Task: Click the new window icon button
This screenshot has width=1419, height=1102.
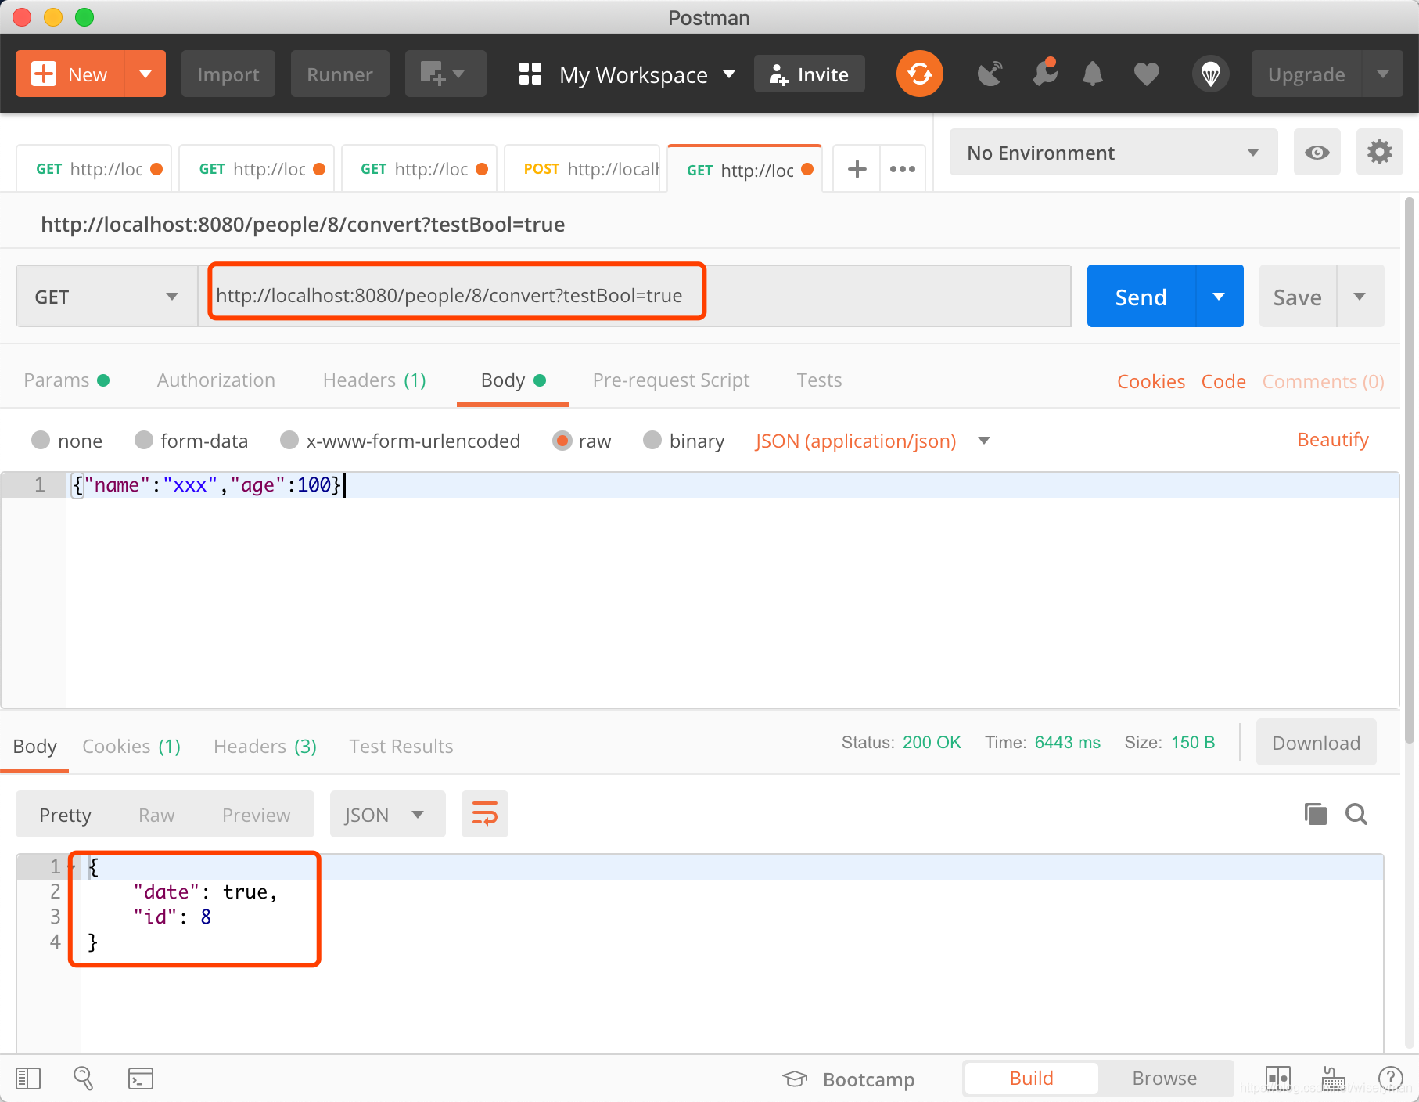Action: point(444,74)
